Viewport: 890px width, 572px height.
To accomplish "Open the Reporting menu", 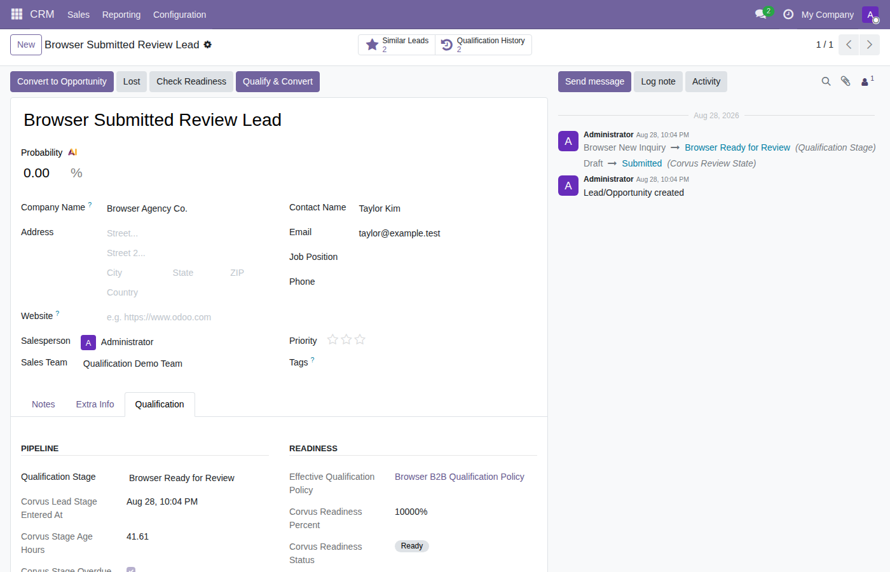I will [121, 15].
